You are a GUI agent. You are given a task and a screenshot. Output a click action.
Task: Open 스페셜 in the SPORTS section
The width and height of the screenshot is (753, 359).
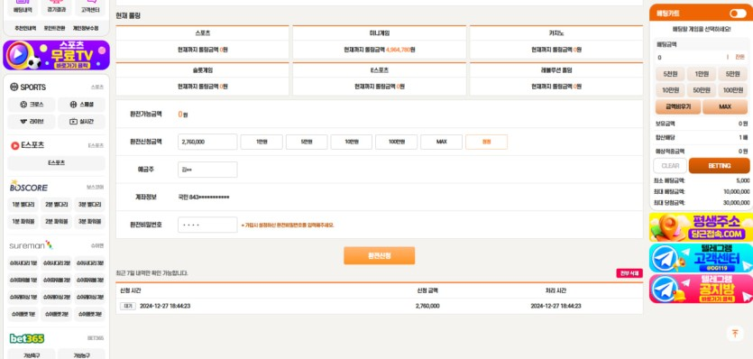click(81, 105)
